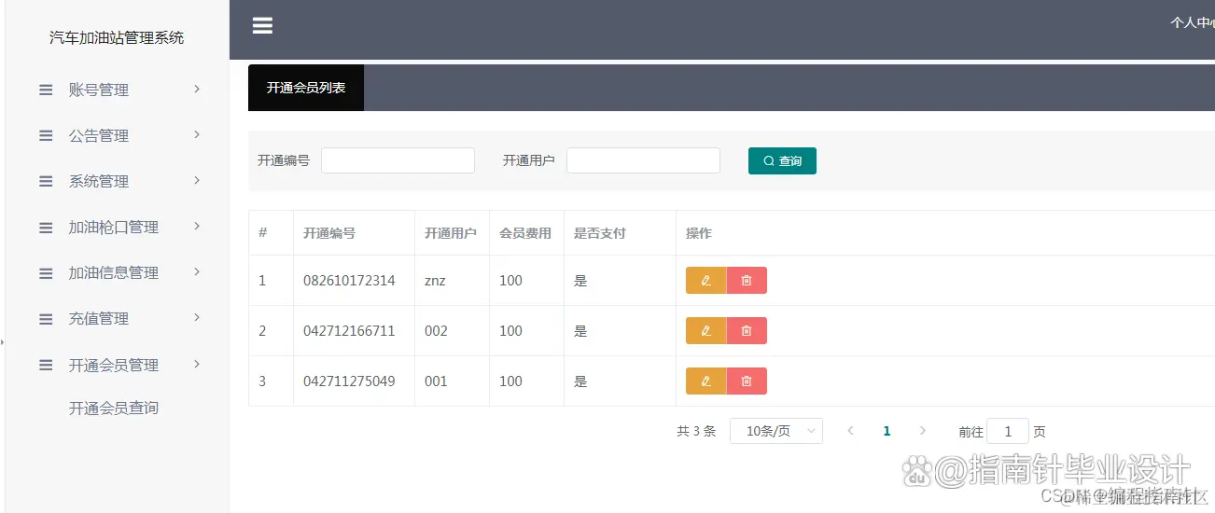Click the list icon beside 公告管理

tap(46, 135)
